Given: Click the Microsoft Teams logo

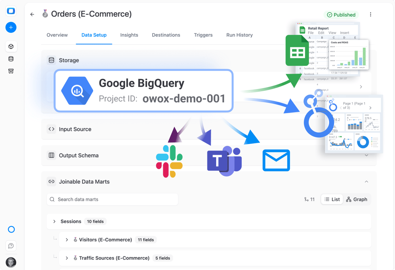Looking at the screenshot, I should tap(224, 161).
